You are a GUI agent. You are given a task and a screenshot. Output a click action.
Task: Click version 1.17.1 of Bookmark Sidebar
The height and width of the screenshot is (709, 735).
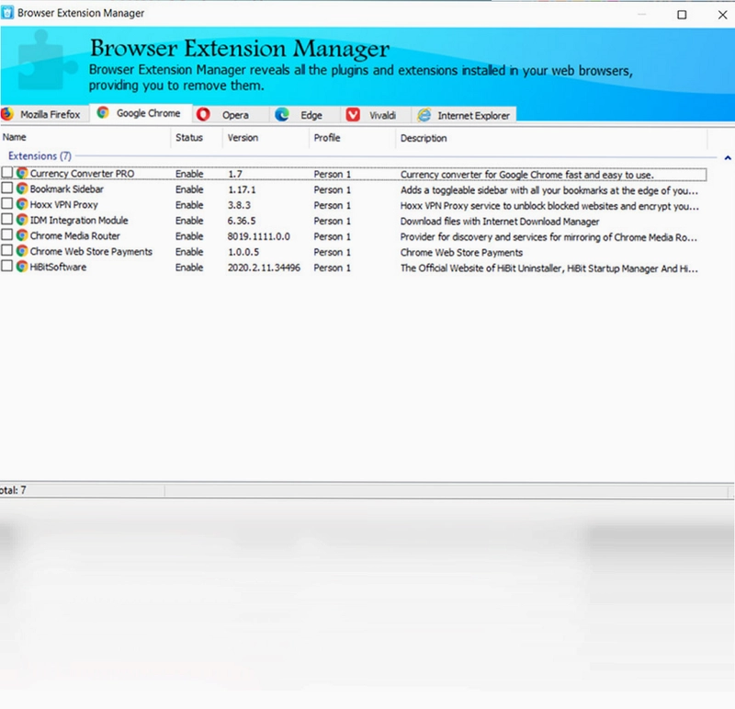(x=242, y=189)
